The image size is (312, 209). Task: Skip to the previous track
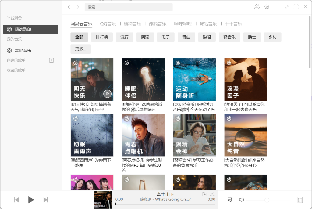(x=16, y=200)
